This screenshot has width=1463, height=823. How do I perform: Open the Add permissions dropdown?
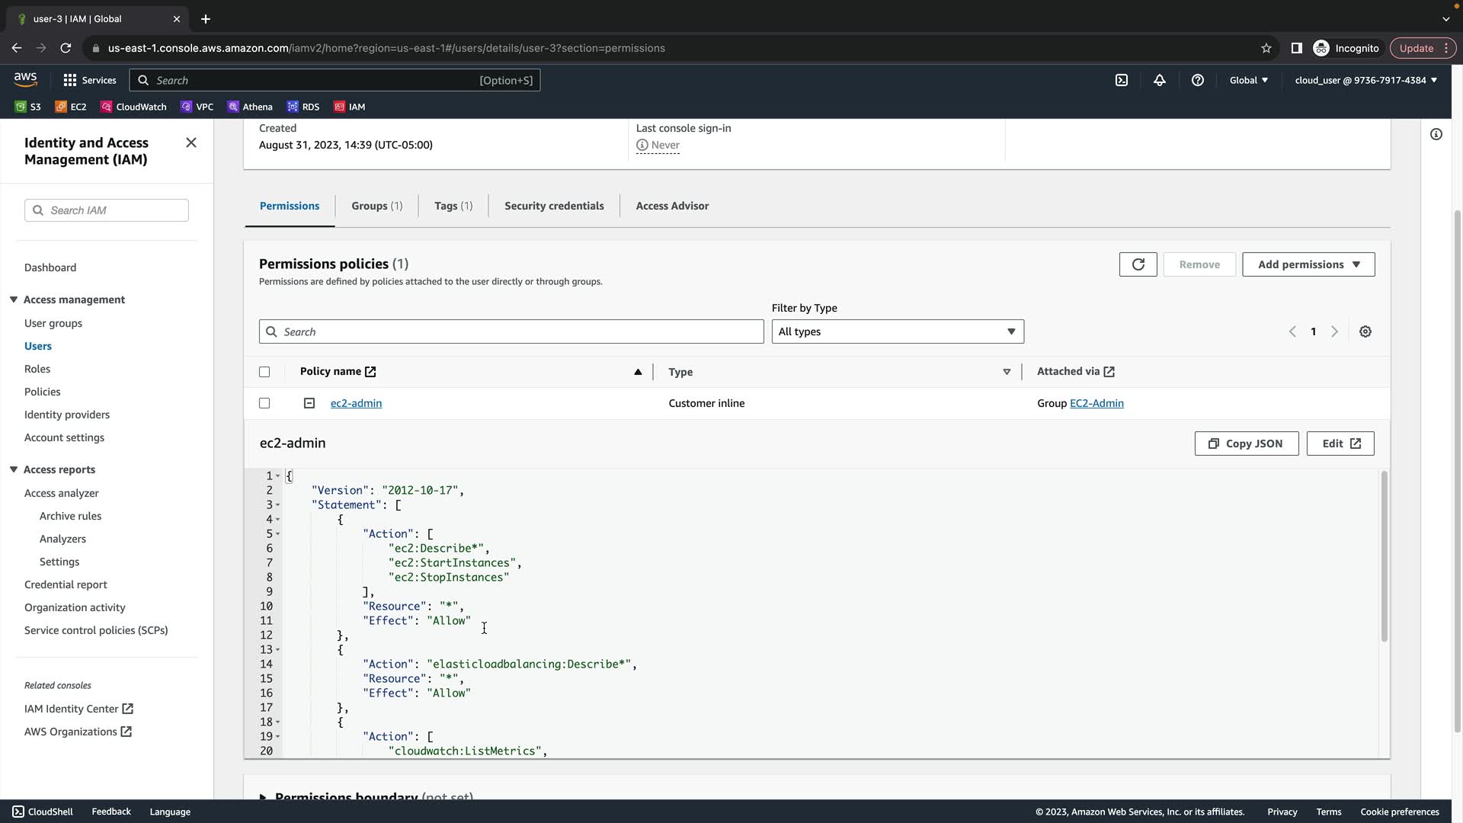pos(1308,264)
